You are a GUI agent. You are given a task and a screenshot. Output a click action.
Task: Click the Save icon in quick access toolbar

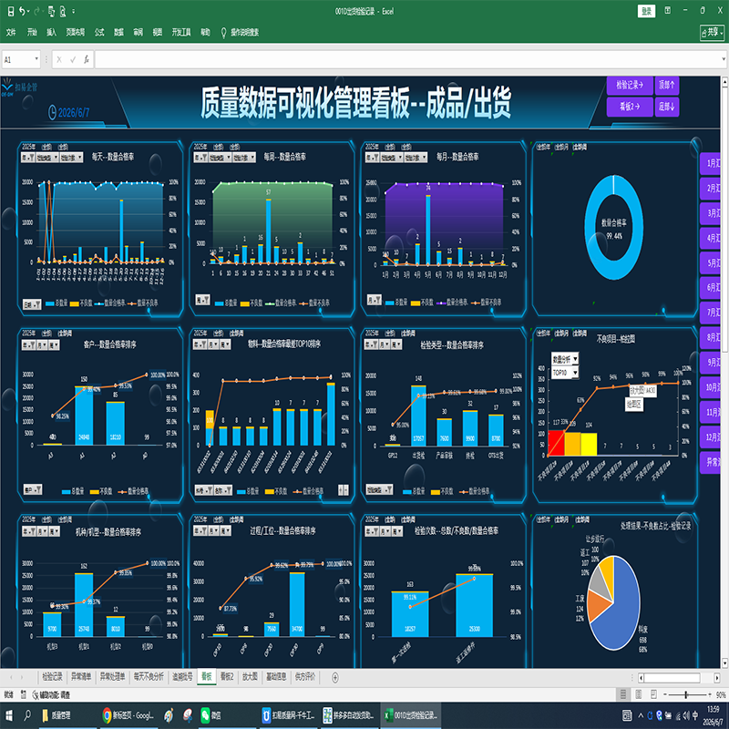point(11,11)
